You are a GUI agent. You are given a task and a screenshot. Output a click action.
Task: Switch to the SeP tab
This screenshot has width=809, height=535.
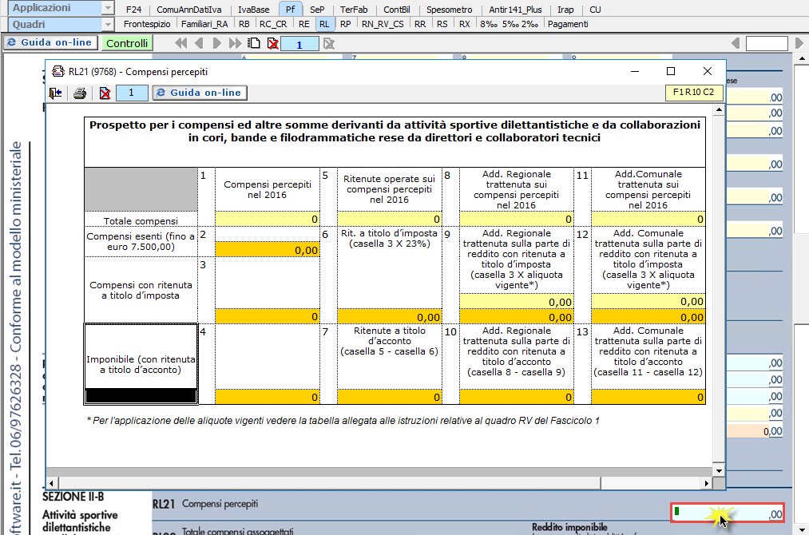coord(317,10)
